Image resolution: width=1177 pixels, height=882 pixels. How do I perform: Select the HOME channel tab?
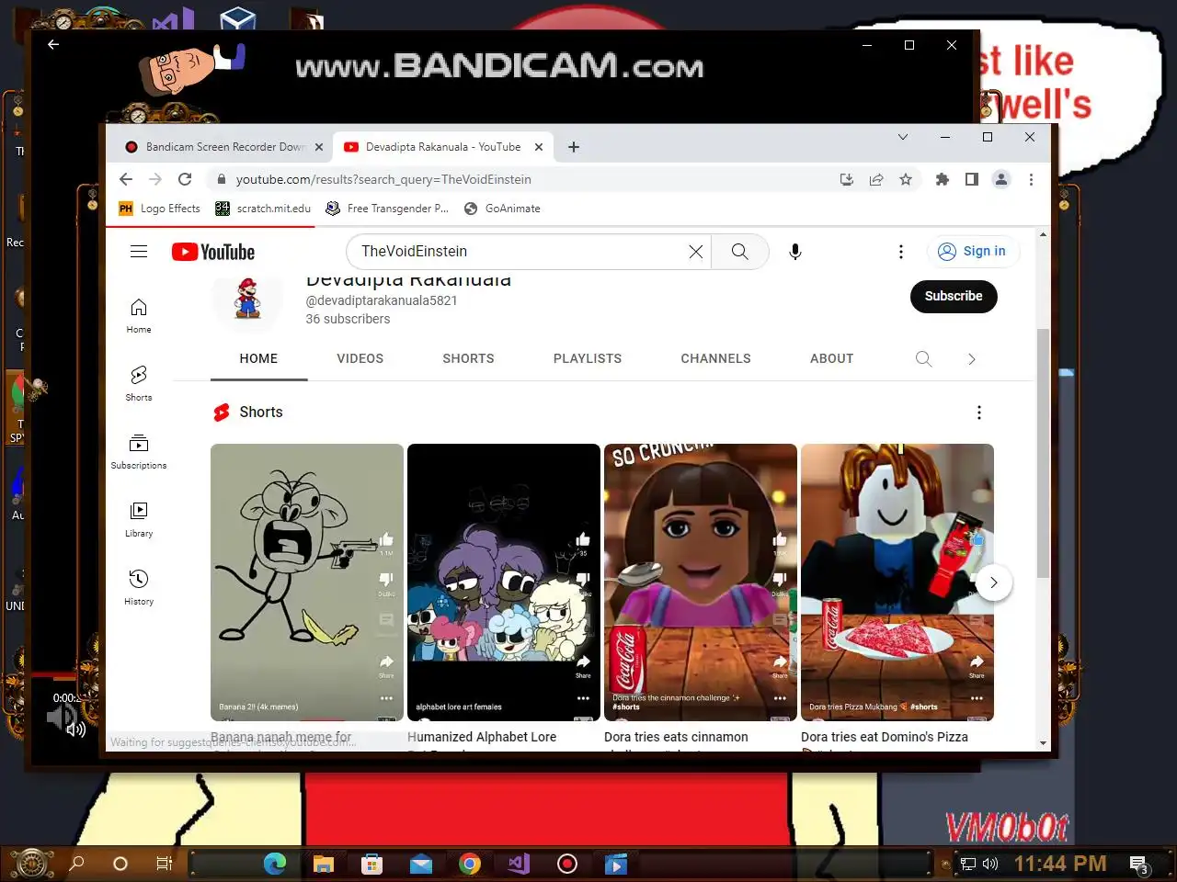point(258,358)
